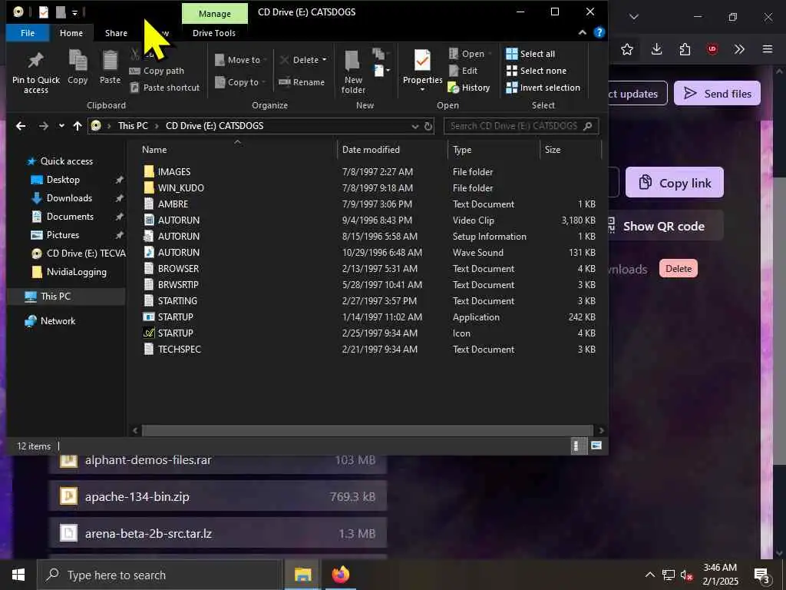The width and height of the screenshot is (786, 590).
Task: Select Network in navigation pane
Action: [58, 321]
